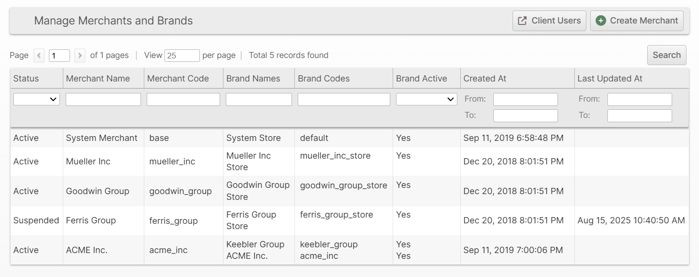Click the current page number field
The image size is (699, 277).
[59, 56]
